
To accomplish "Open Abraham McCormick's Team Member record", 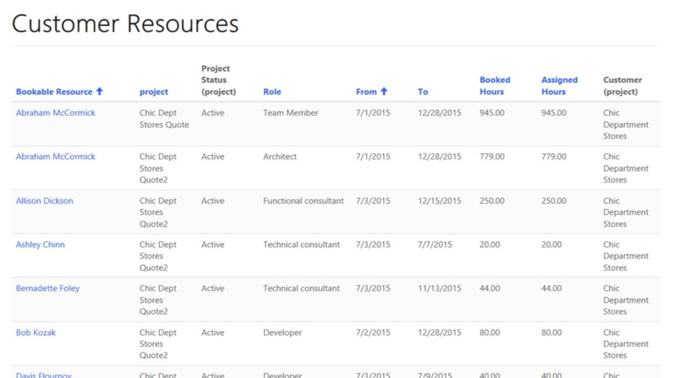I will tap(56, 113).
